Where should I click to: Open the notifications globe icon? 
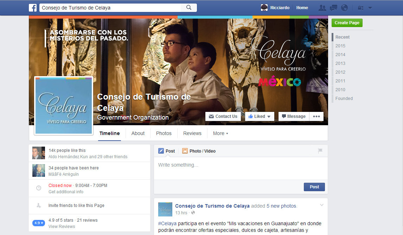(x=344, y=8)
